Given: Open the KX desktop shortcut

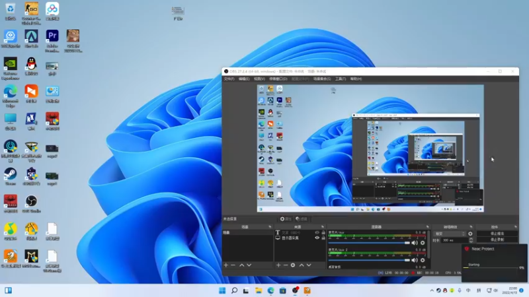Looking at the screenshot, I should point(31,121).
